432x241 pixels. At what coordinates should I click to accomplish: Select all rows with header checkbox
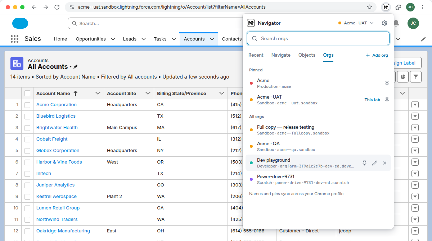coord(27,93)
